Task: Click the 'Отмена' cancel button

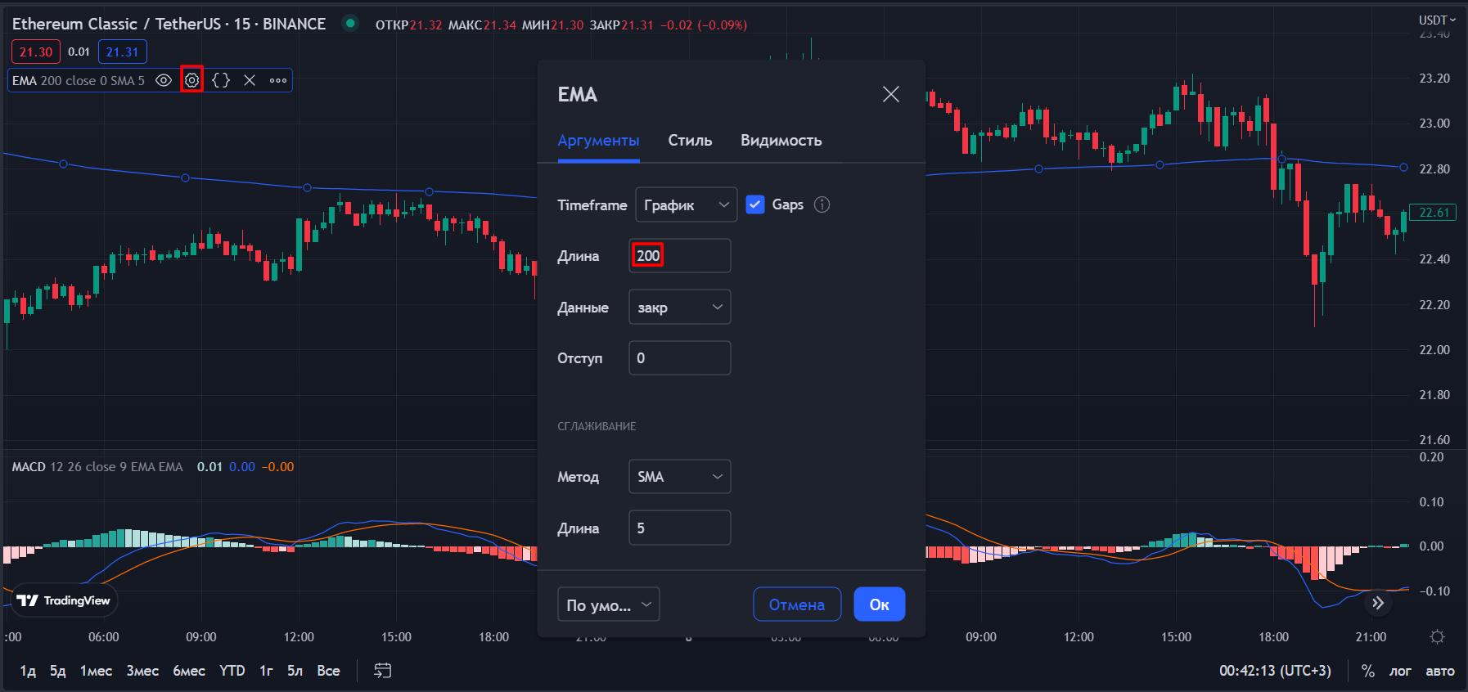Action: (x=797, y=604)
